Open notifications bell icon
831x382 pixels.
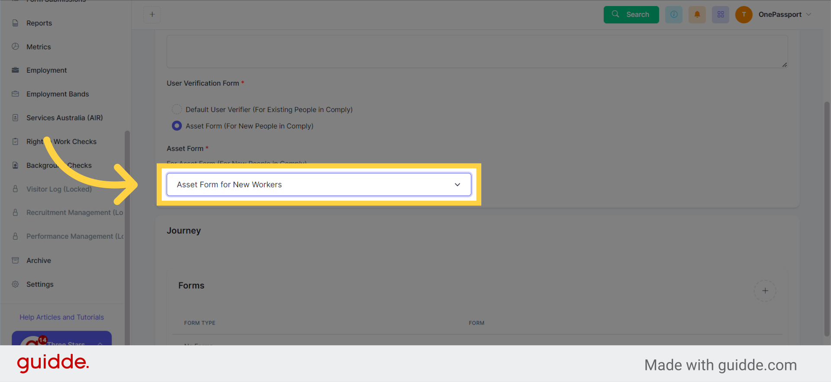pyautogui.click(x=697, y=15)
